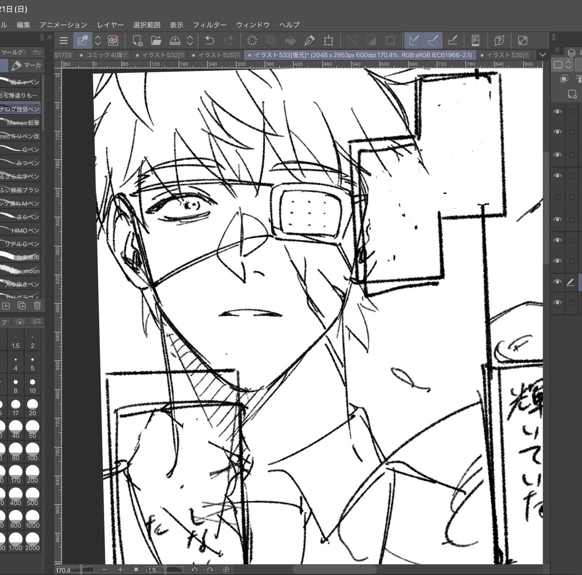Duplicate sub tool with copy-plus icon

[x=22, y=305]
